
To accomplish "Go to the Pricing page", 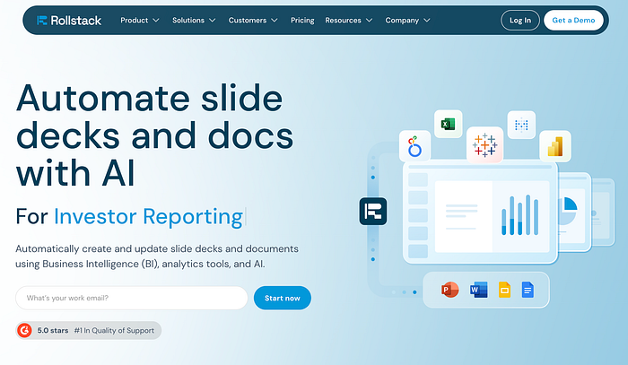I will point(302,21).
